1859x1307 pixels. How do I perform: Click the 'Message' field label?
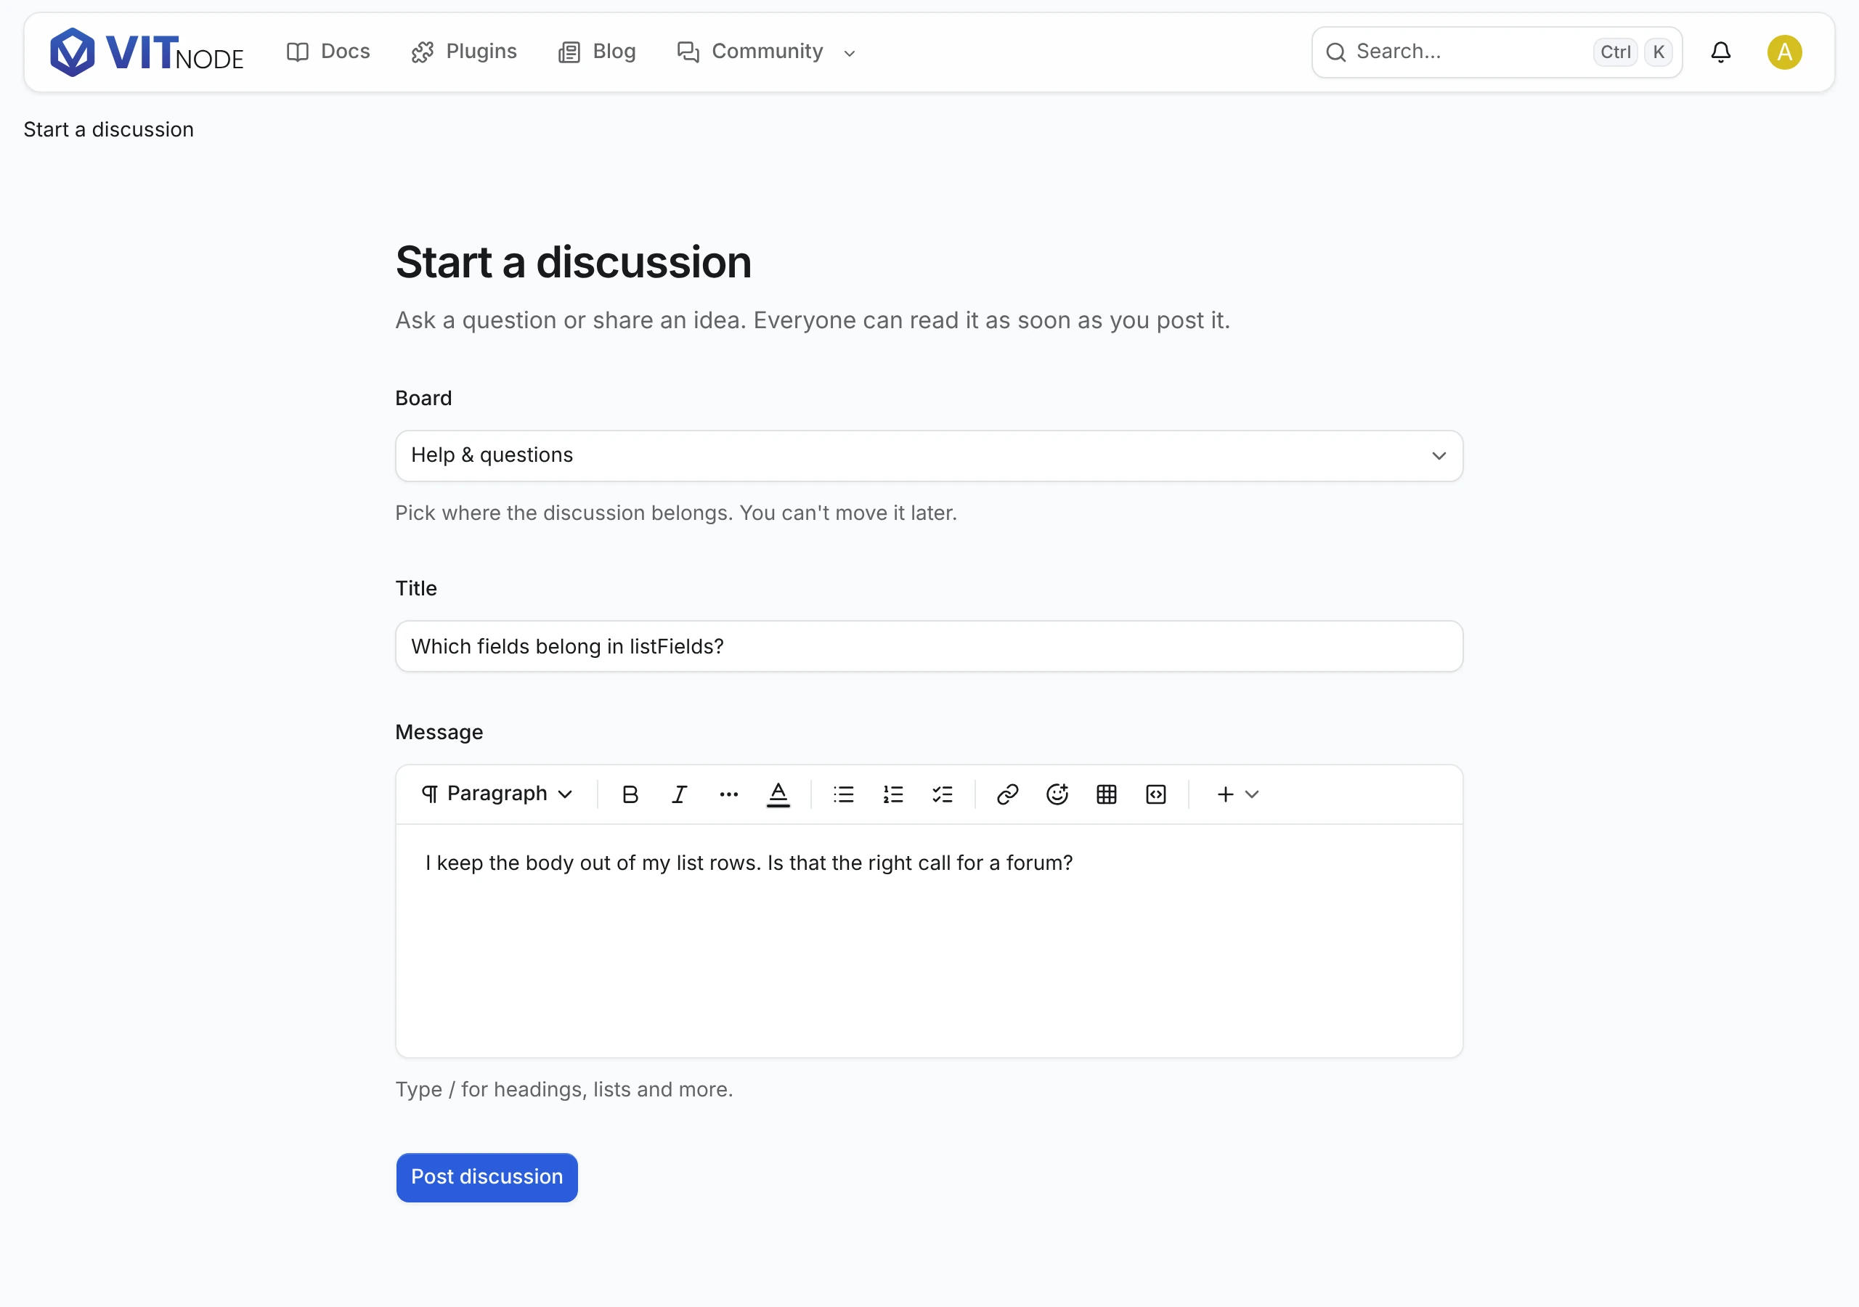[x=439, y=732]
